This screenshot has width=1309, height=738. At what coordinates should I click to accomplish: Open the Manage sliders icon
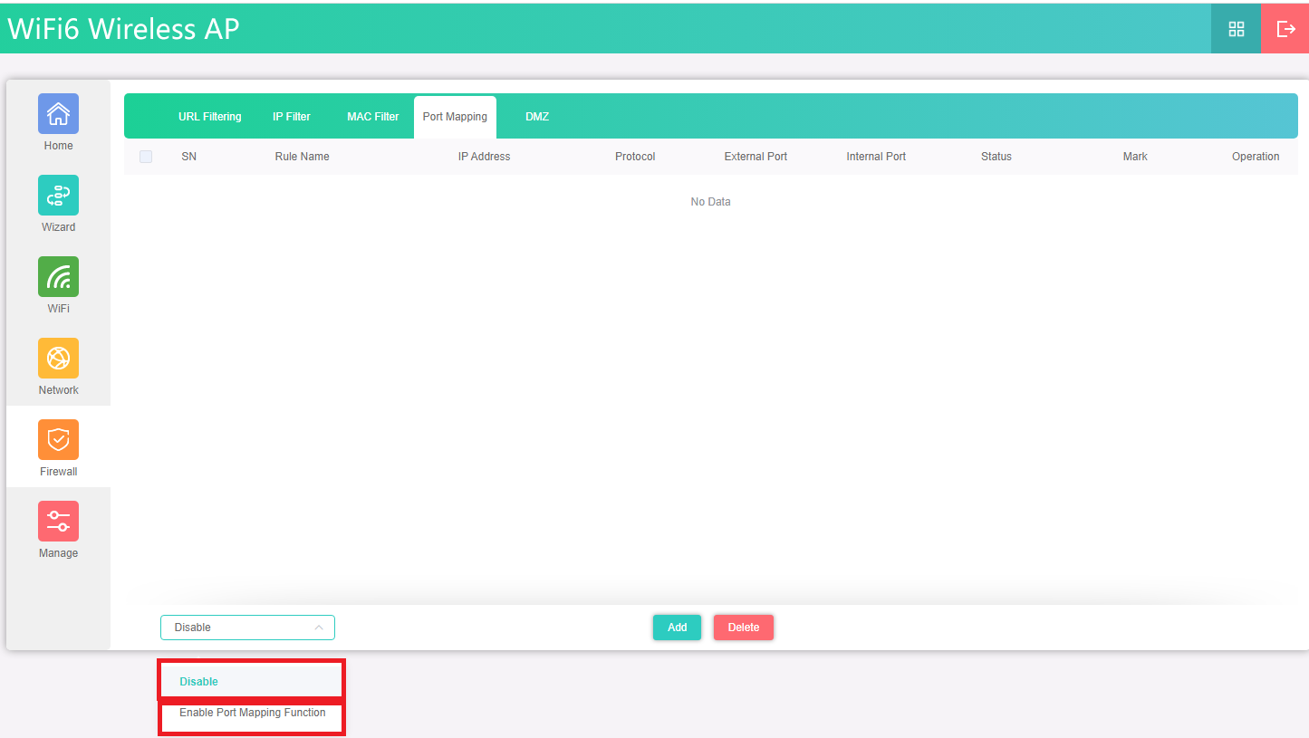[58, 522]
